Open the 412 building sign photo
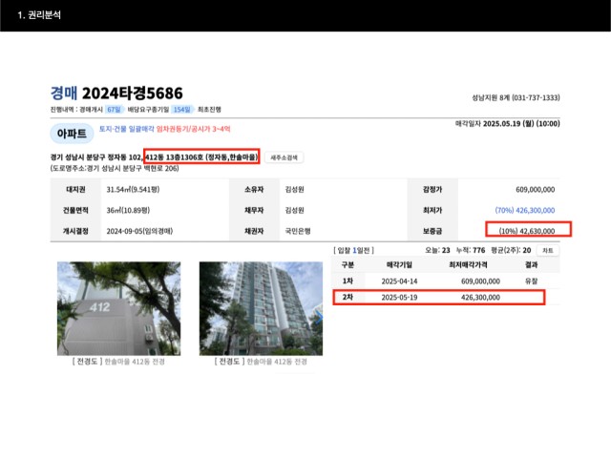 (x=118, y=308)
